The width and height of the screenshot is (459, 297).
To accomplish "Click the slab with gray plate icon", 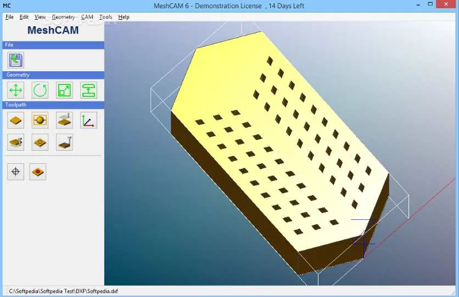I will [64, 120].
